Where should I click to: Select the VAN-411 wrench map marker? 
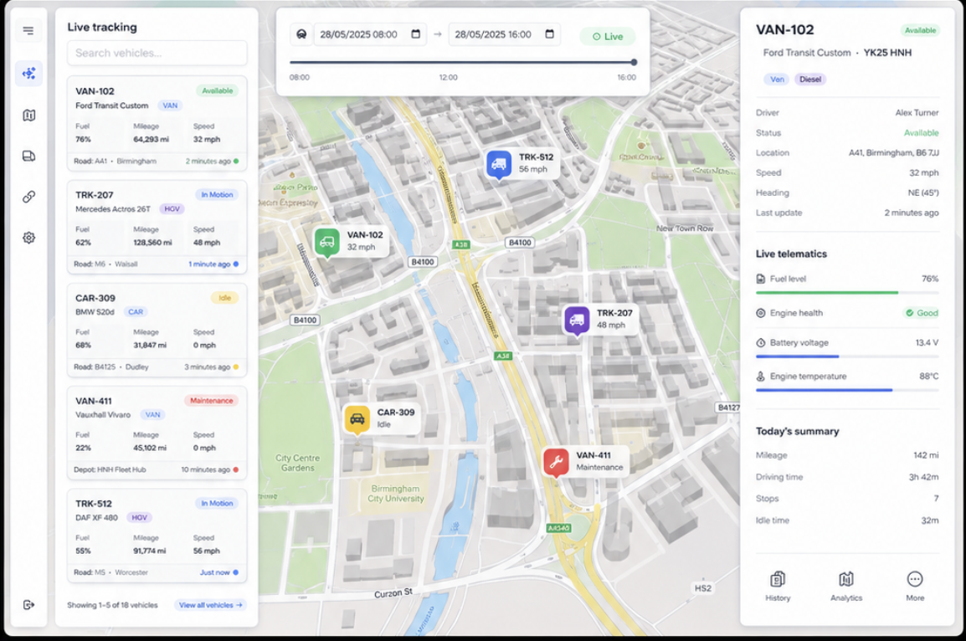pyautogui.click(x=556, y=462)
